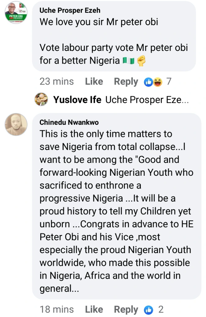The height and width of the screenshot is (317, 206).
Task: Click the 23 mins timestamp
Action: click(x=56, y=82)
